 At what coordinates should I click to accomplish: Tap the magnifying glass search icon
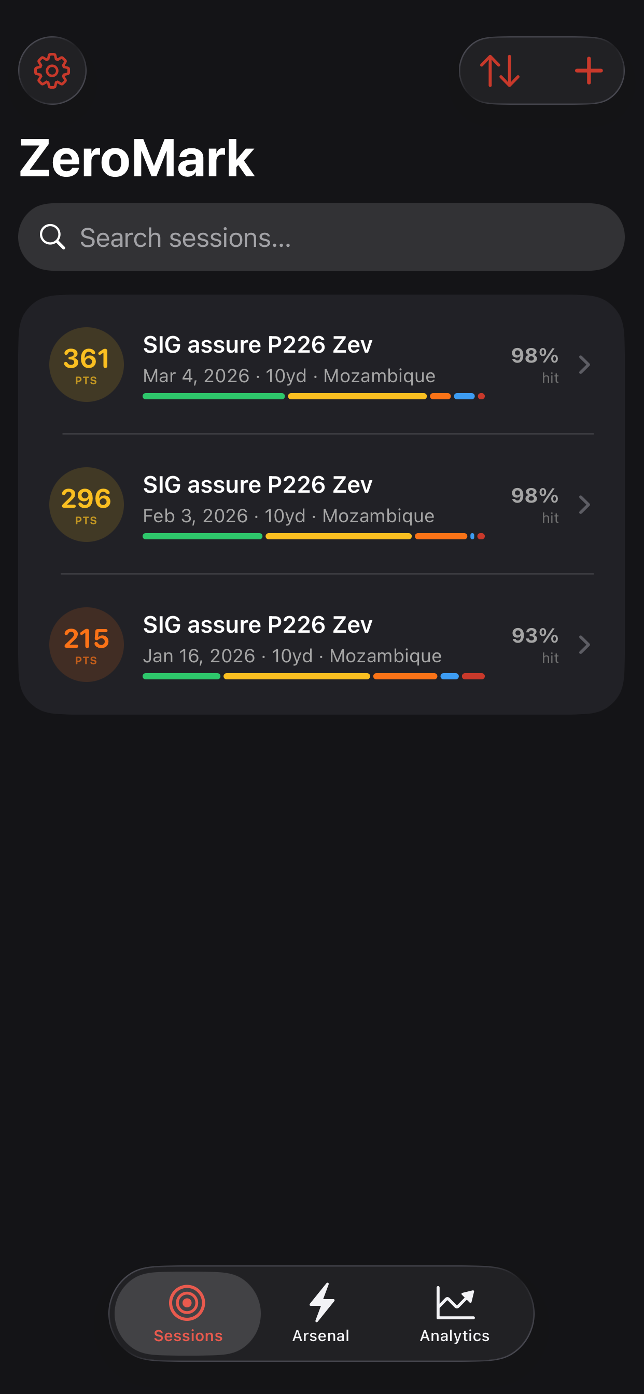tap(52, 237)
